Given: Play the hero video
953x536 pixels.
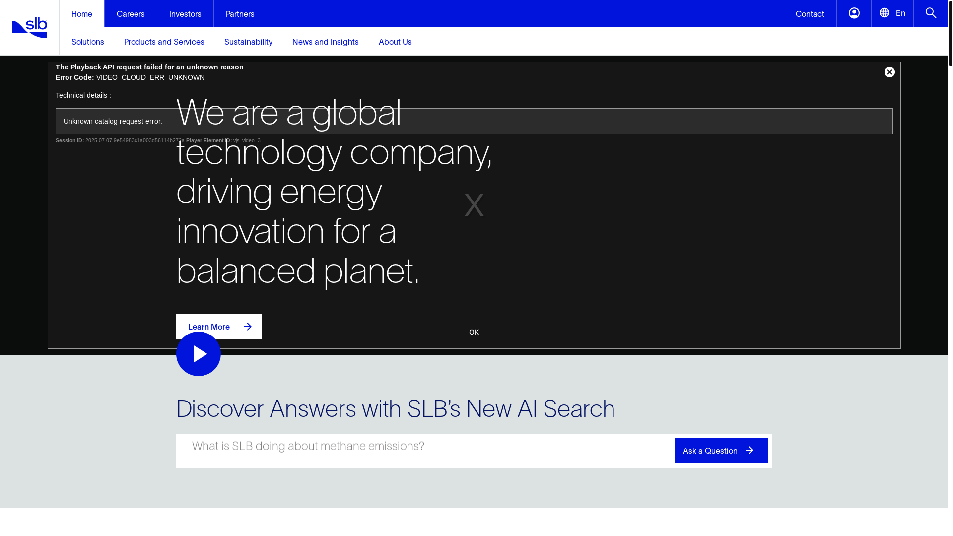Looking at the screenshot, I should coord(199,354).
